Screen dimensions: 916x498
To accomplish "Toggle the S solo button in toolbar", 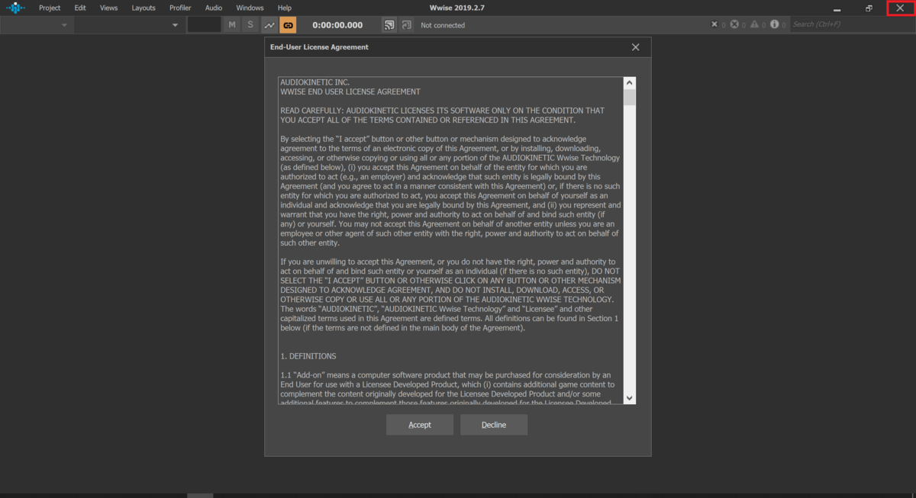I will 250,25.
